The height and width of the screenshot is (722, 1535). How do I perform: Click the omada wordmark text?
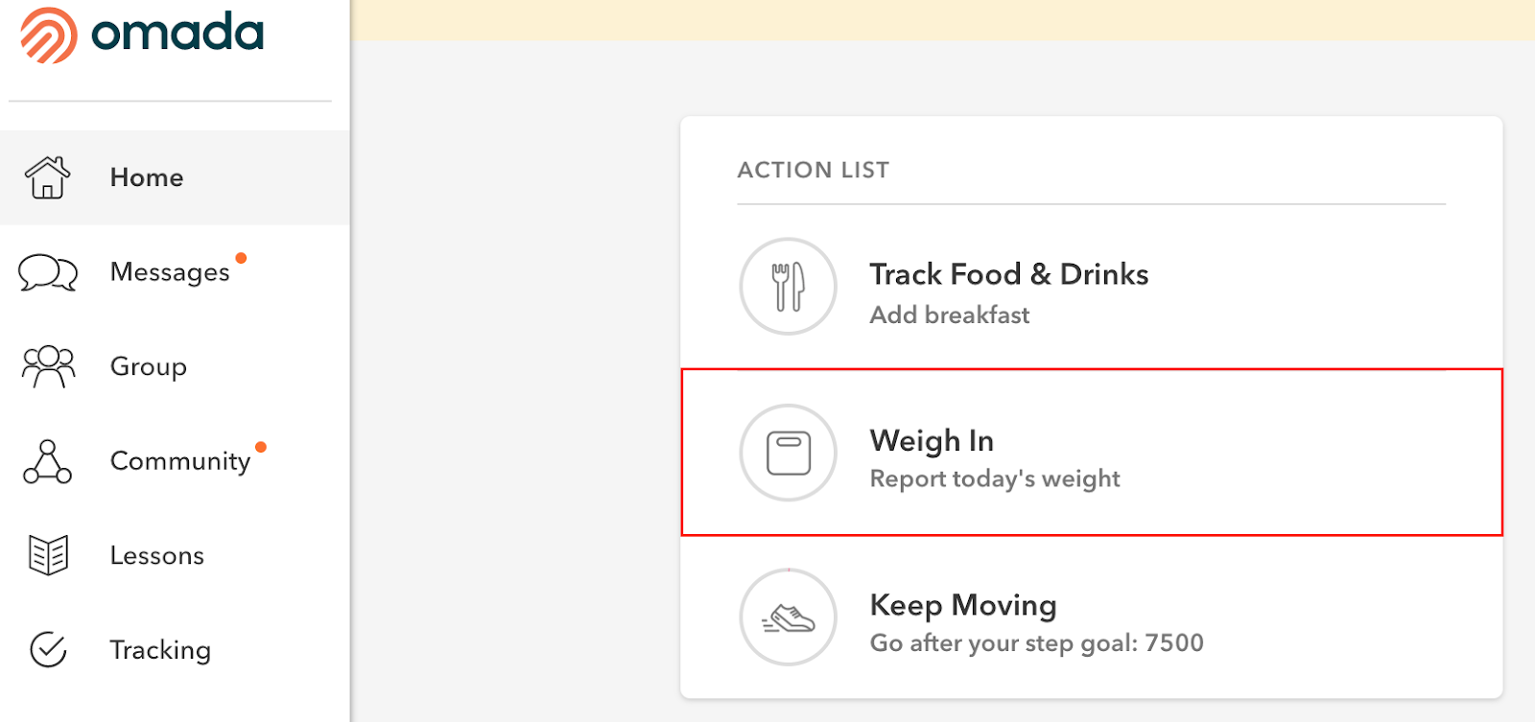(x=177, y=33)
